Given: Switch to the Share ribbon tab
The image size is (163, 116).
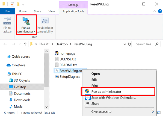Looking at the screenshot, I should (37, 11).
